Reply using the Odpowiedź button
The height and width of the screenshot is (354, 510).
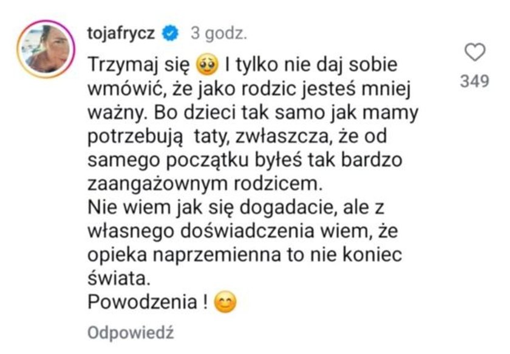pos(131,333)
